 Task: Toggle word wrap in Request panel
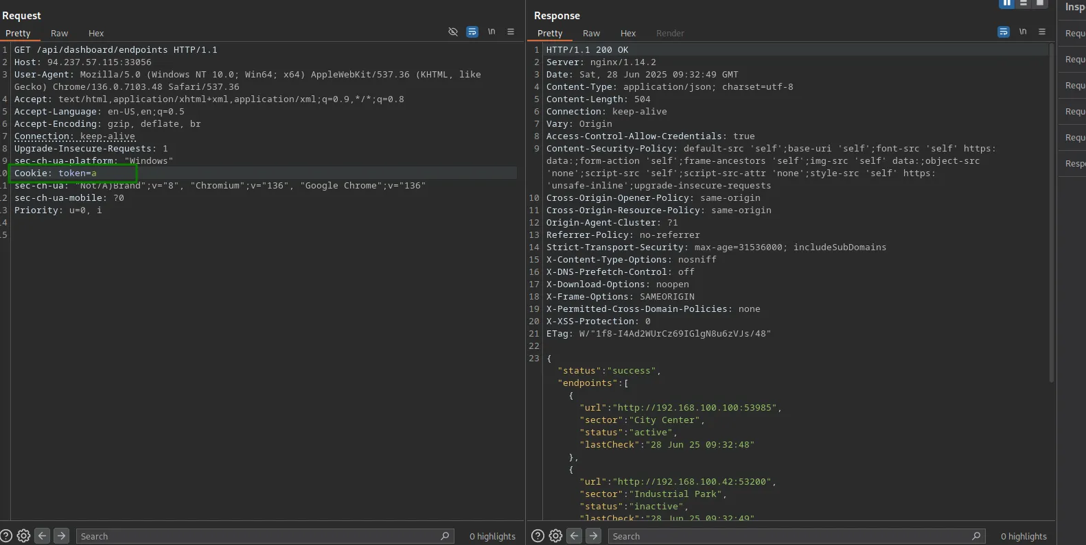tap(472, 32)
